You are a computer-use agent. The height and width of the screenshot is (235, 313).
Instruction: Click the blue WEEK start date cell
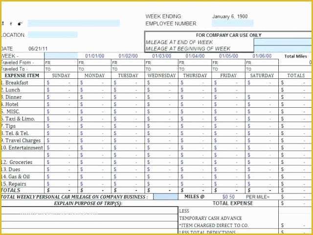coord(61,56)
